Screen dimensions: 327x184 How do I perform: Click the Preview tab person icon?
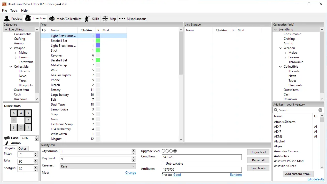7,19
